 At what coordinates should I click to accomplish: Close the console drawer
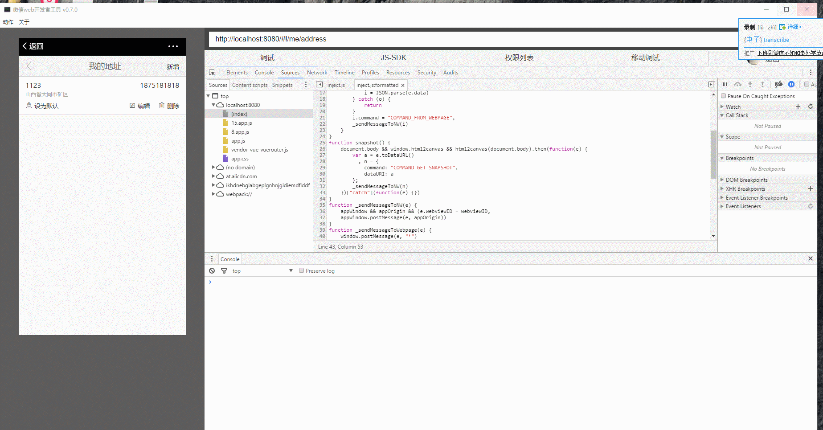pyautogui.click(x=811, y=258)
